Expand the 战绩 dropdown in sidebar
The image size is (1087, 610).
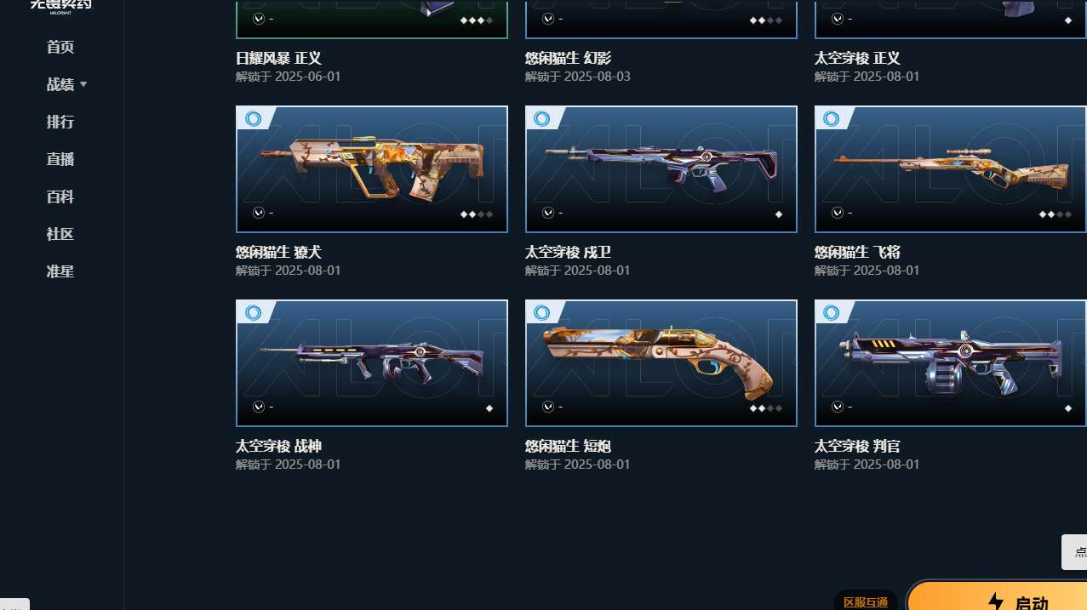point(66,84)
